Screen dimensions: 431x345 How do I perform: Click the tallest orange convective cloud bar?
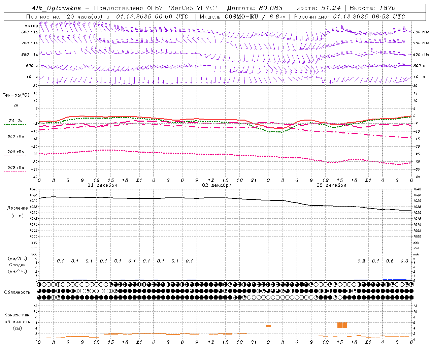pos(342,325)
